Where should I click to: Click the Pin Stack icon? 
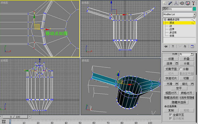(x=166, y=46)
